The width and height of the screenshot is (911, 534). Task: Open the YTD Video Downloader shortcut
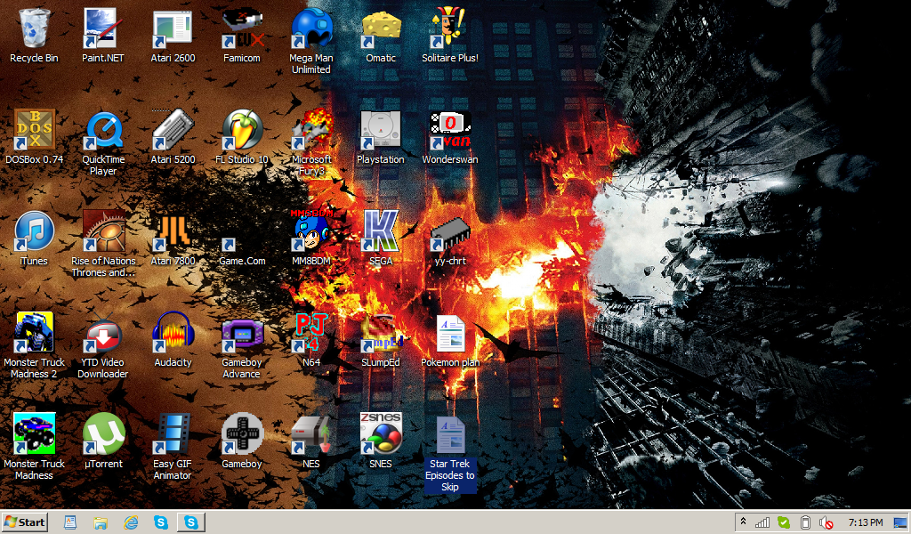pos(103,333)
